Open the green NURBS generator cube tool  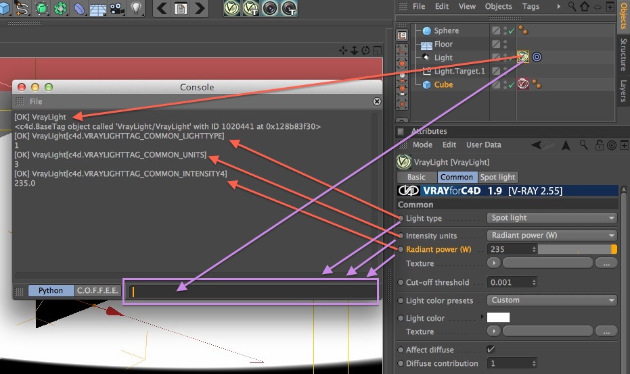tap(41, 8)
